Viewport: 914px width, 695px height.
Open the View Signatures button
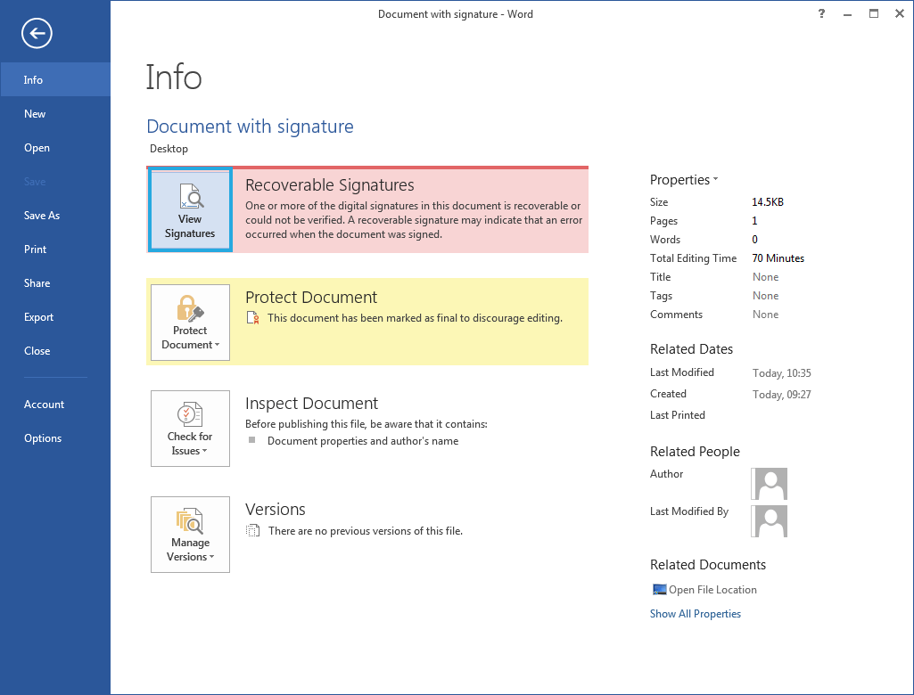[x=190, y=210]
